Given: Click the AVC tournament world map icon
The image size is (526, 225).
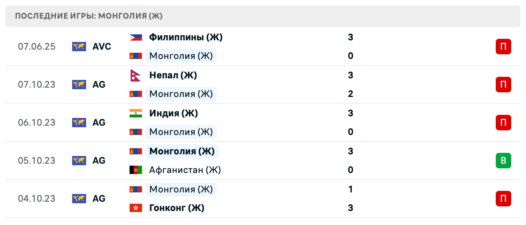Looking at the screenshot, I should [79, 47].
